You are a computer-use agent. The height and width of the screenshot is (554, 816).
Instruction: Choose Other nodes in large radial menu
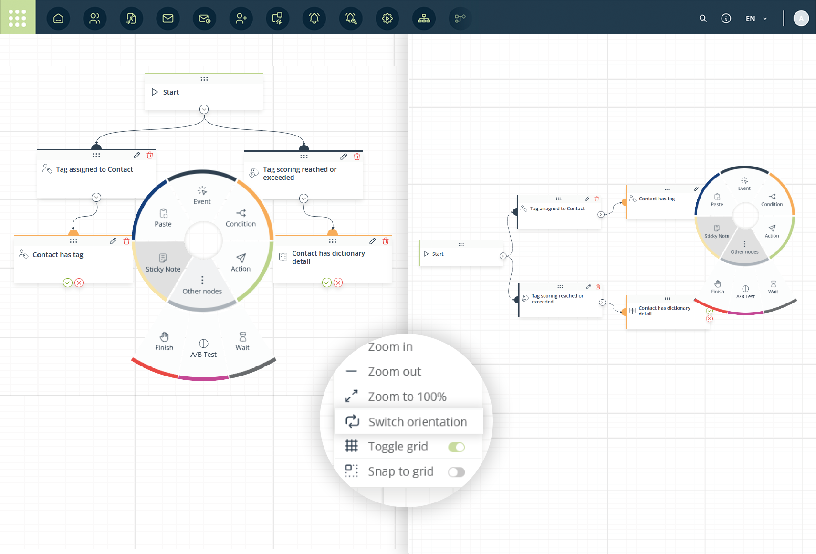tap(202, 285)
